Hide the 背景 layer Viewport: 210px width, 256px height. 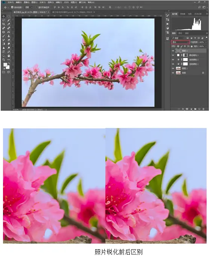click(x=173, y=73)
